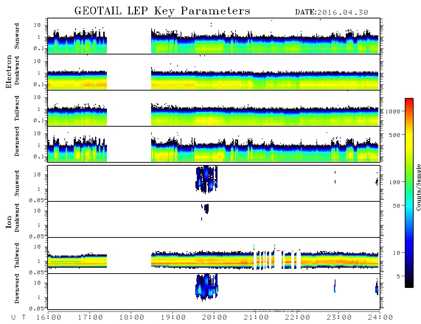Viewport: 421px width, 324px height.
Task: Click the colorbar scale strip
Action: 409,193
